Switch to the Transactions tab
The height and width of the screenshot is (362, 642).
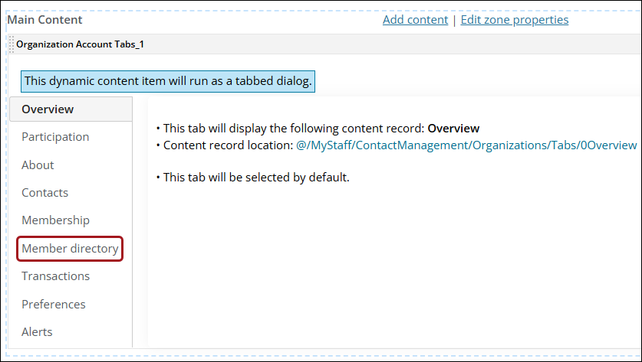coord(55,276)
